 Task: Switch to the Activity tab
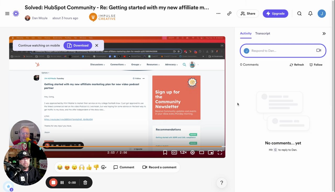coord(246,33)
